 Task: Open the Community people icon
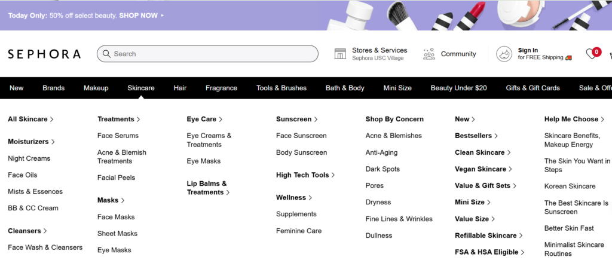tap(429, 54)
